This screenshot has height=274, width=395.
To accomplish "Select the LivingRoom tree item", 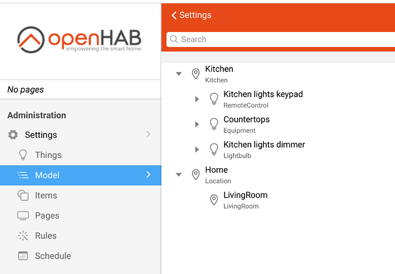I will [x=245, y=196].
